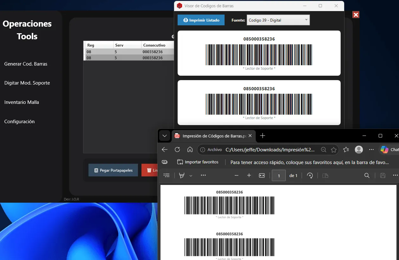This screenshot has width=399, height=260.
Task: Toggle the PDF table of contents icon
Action: click(x=167, y=175)
